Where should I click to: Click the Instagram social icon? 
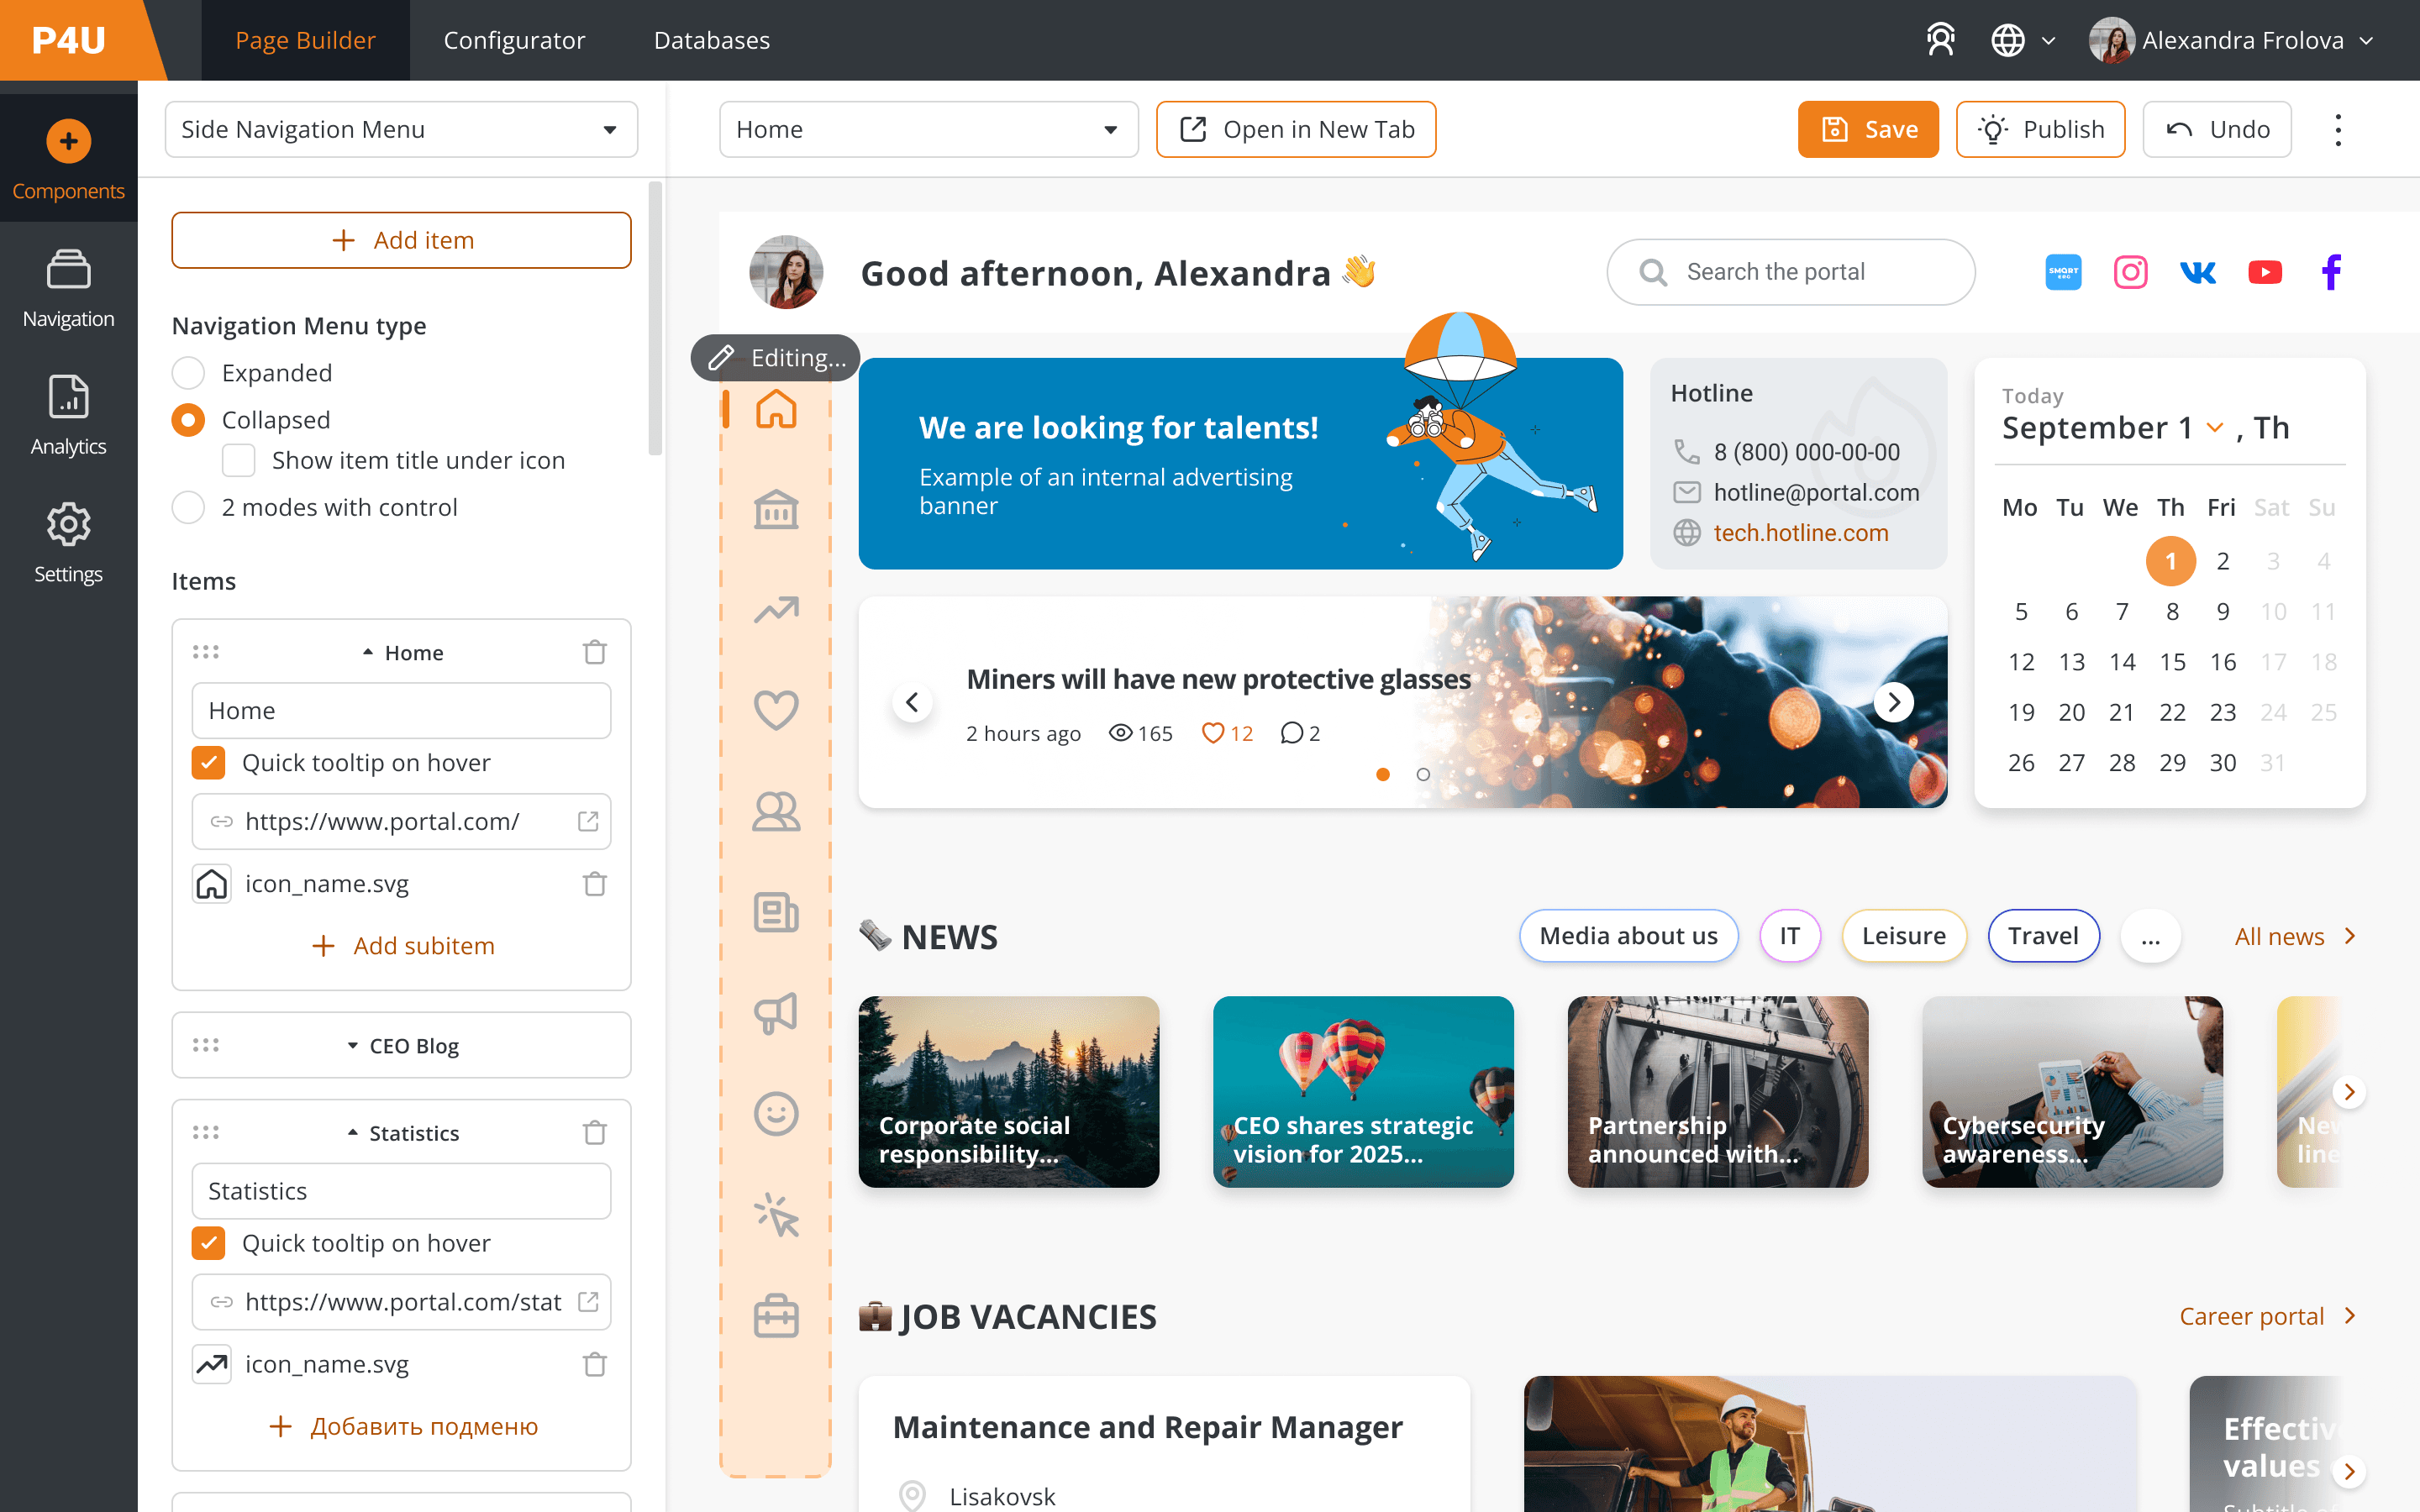point(2130,272)
